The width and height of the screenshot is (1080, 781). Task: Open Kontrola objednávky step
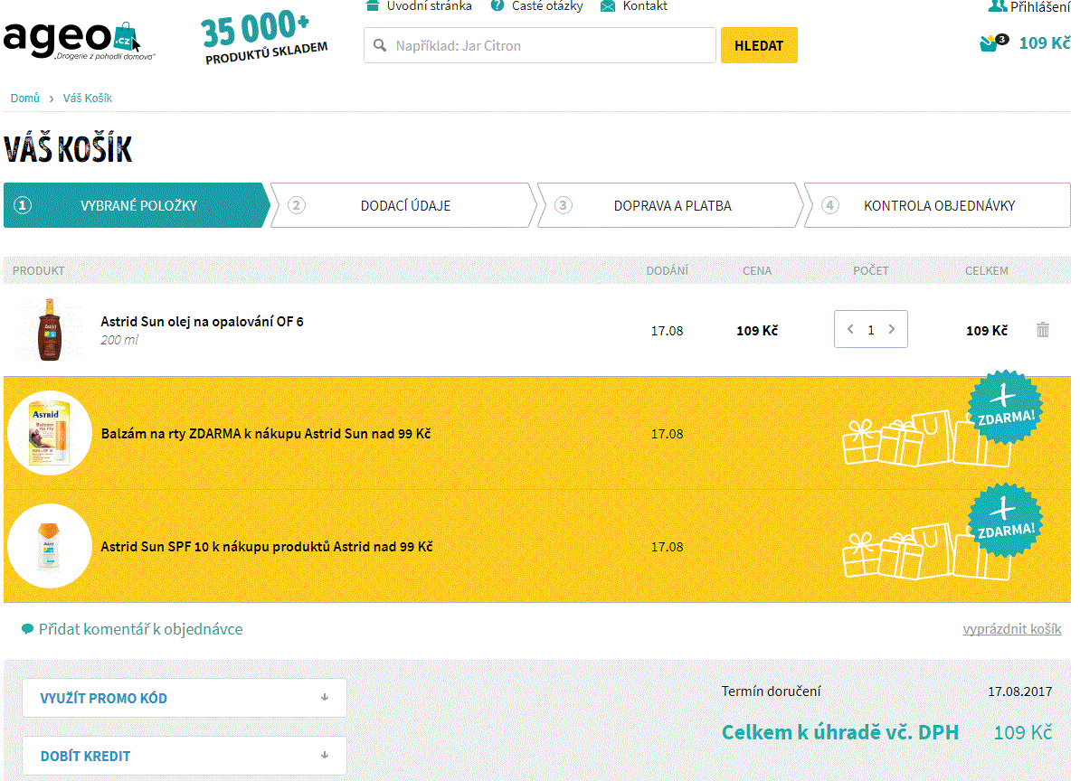click(x=938, y=205)
